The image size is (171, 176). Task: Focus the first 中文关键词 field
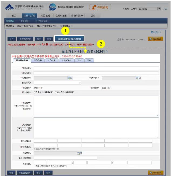tap(45, 141)
